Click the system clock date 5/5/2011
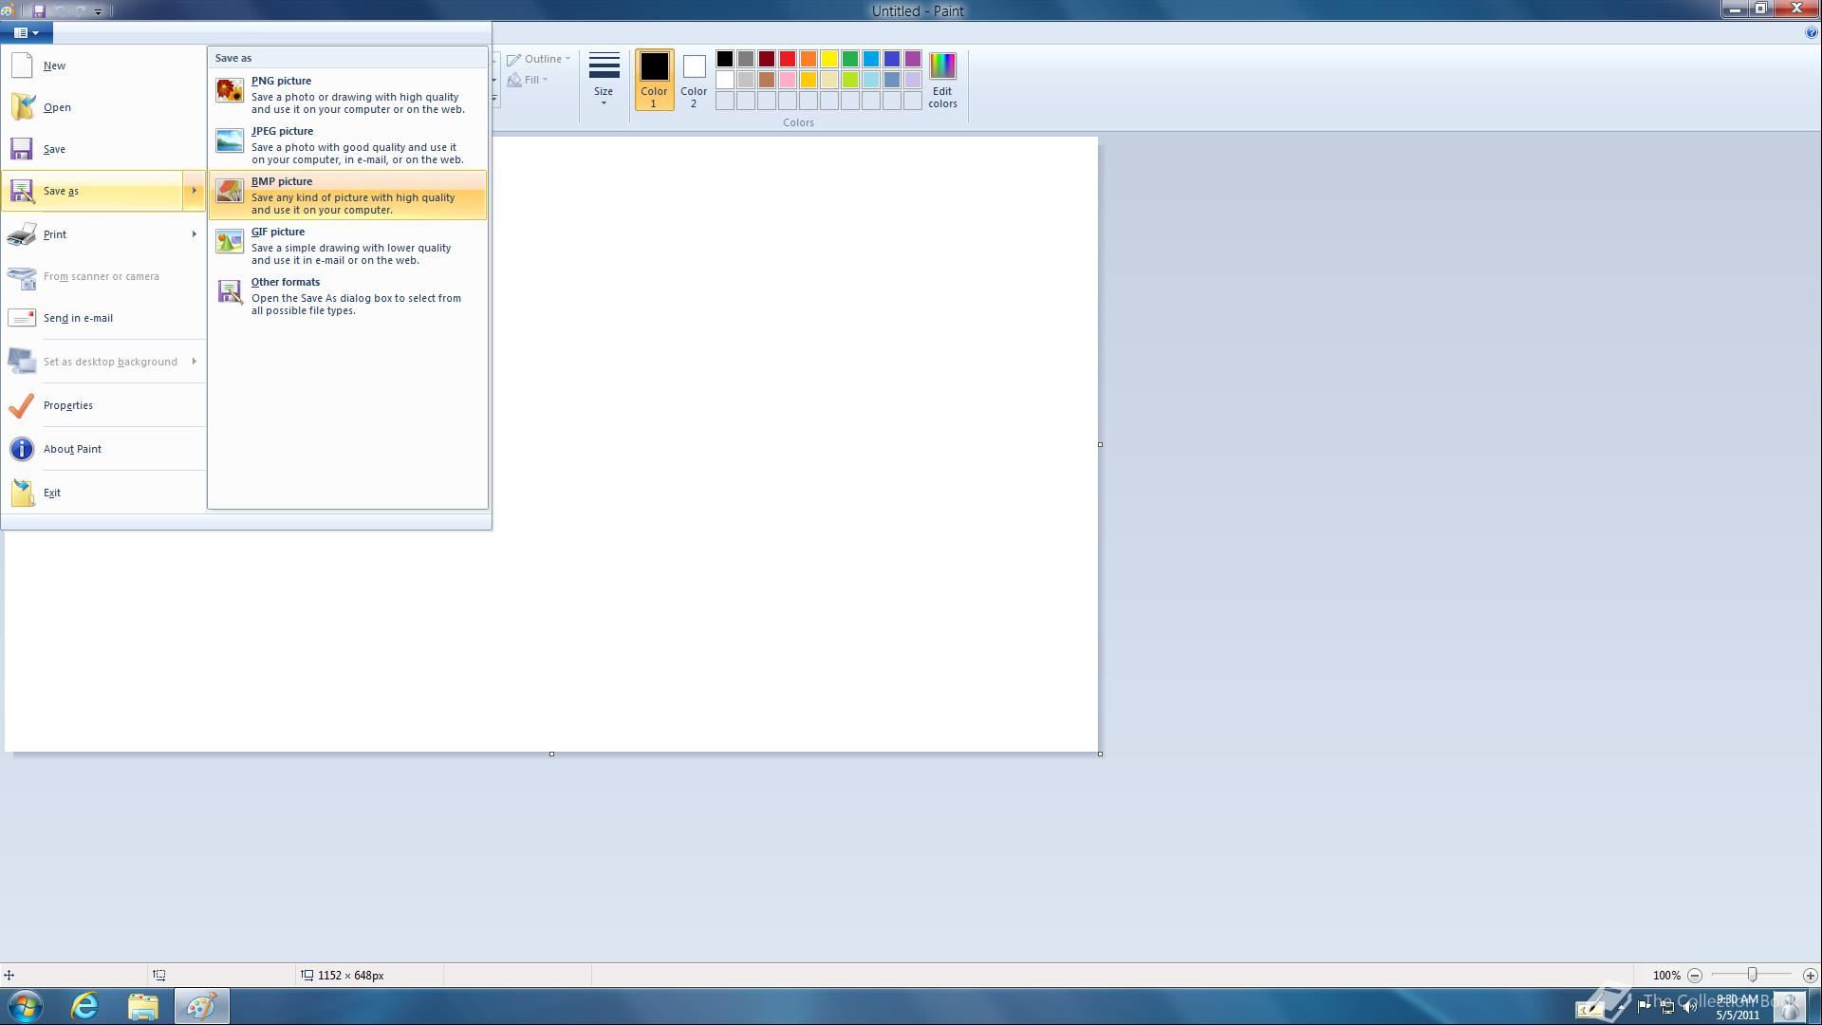 [x=1737, y=1015]
